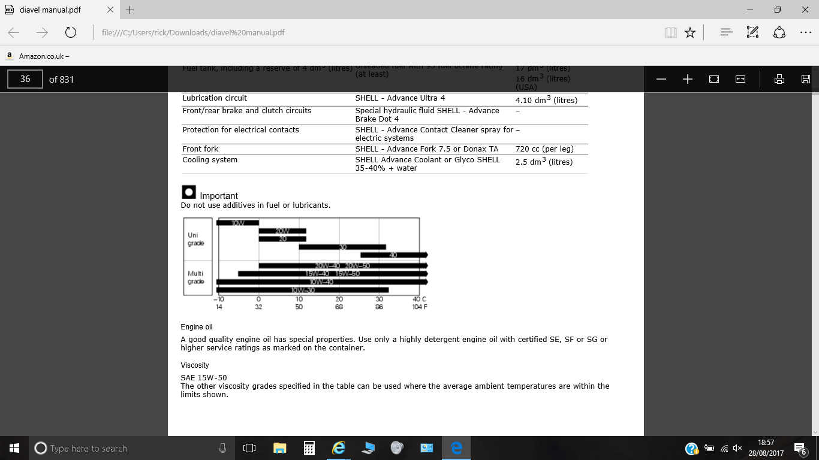Click the '40 C 104 F' axis label
The image size is (819, 460).
(420, 303)
